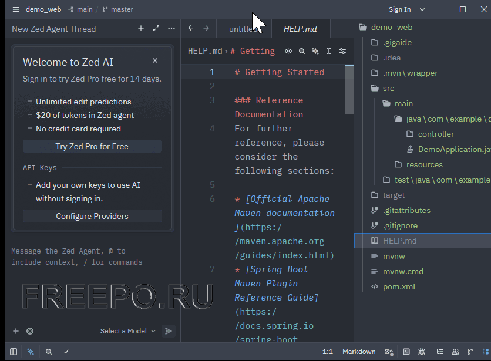
Task: Toggle debugger bug icon in status bar
Action: point(422,352)
